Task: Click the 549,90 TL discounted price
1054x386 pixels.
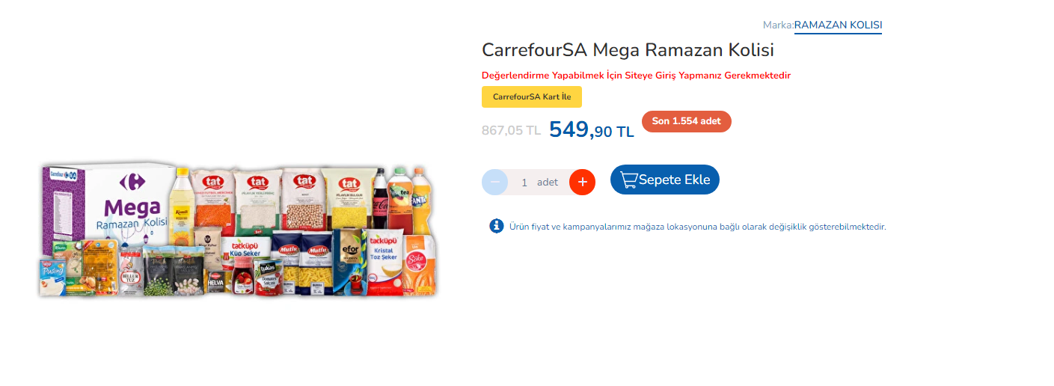Action: coord(591,129)
